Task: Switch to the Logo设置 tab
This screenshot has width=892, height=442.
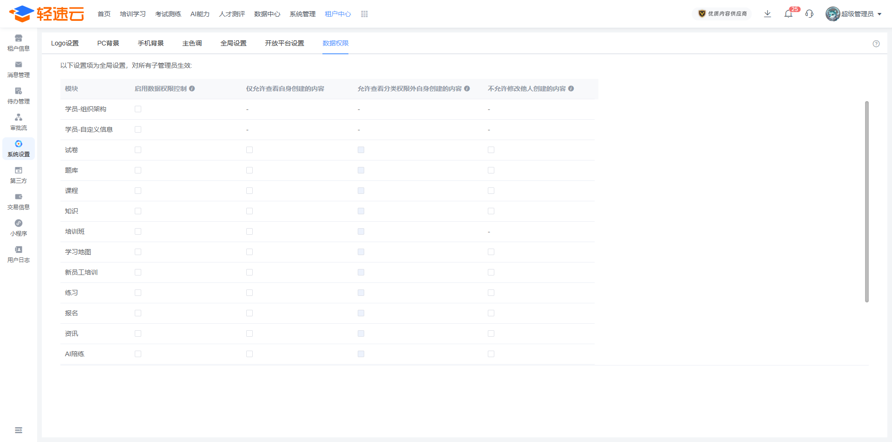Action: (x=65, y=43)
